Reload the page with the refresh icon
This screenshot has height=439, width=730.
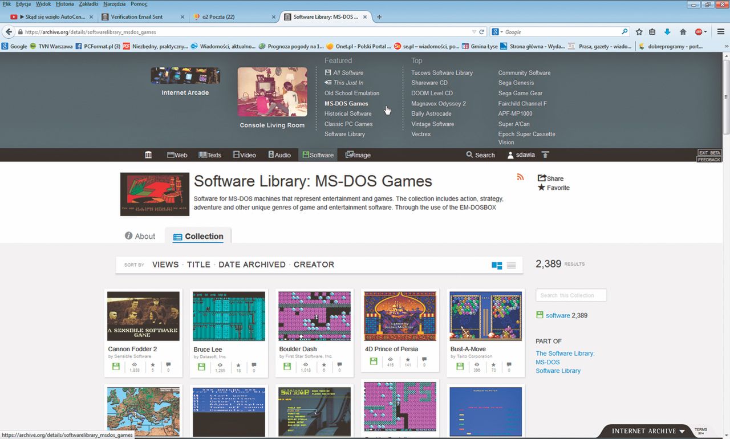pos(482,32)
